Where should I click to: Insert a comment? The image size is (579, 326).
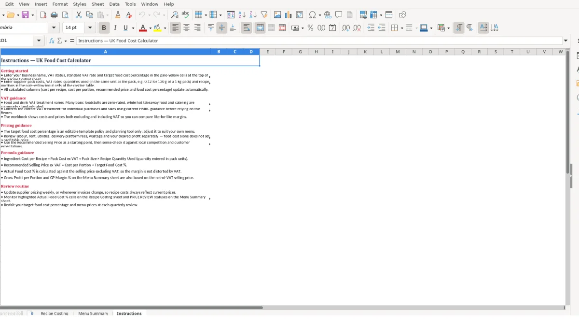tap(339, 15)
